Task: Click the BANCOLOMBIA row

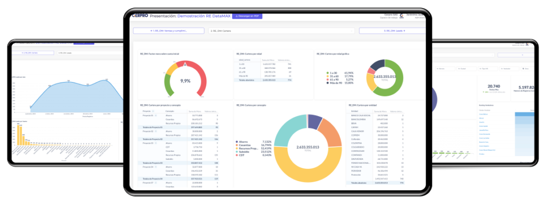Action: (x=375, y=119)
